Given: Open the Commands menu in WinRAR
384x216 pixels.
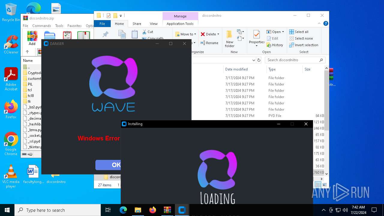Looking at the screenshot, I should point(42,26).
